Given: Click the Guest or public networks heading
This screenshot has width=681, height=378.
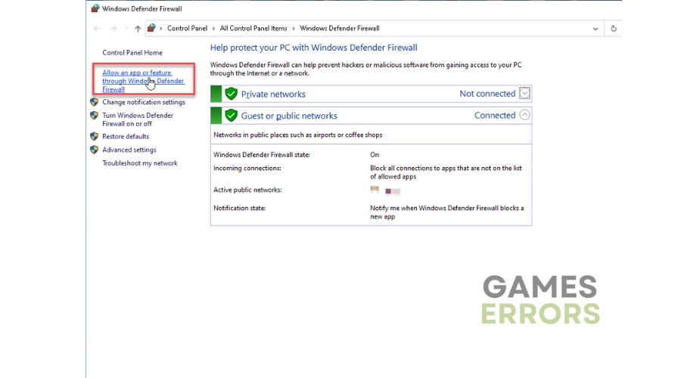Looking at the screenshot, I should coord(289,116).
